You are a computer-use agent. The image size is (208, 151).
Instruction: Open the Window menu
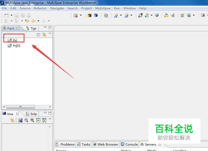point(130,8)
